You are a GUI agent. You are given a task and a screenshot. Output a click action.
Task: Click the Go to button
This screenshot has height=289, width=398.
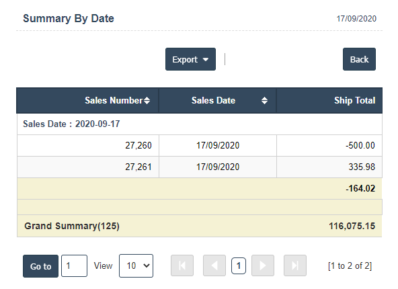[40, 266]
